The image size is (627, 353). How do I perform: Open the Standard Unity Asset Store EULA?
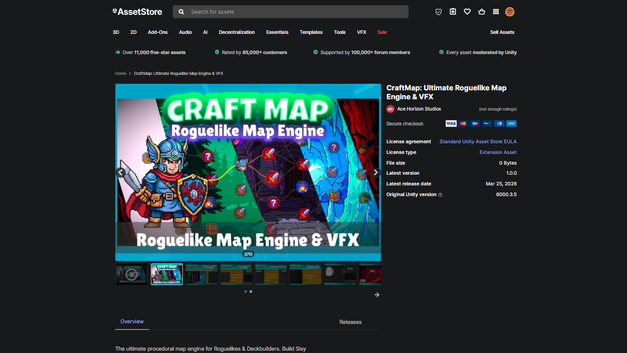click(478, 141)
